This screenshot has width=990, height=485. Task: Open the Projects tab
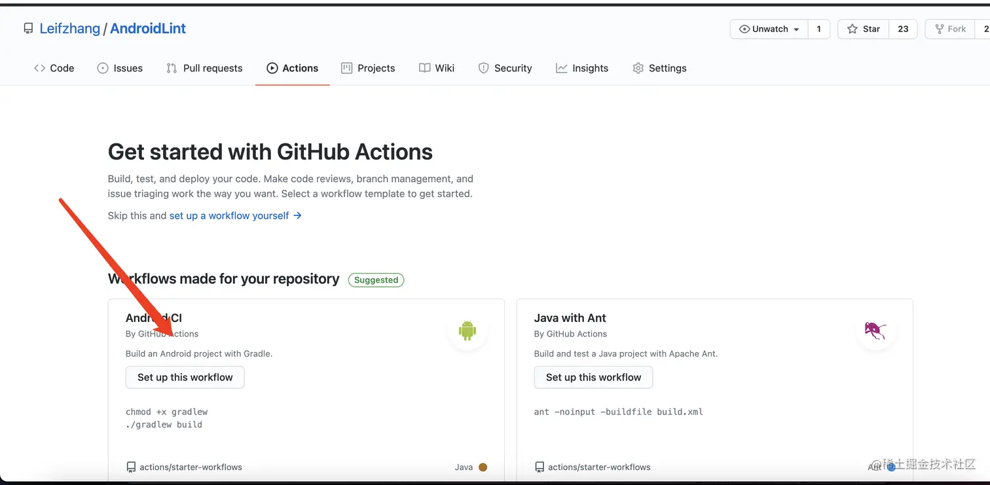coord(368,68)
